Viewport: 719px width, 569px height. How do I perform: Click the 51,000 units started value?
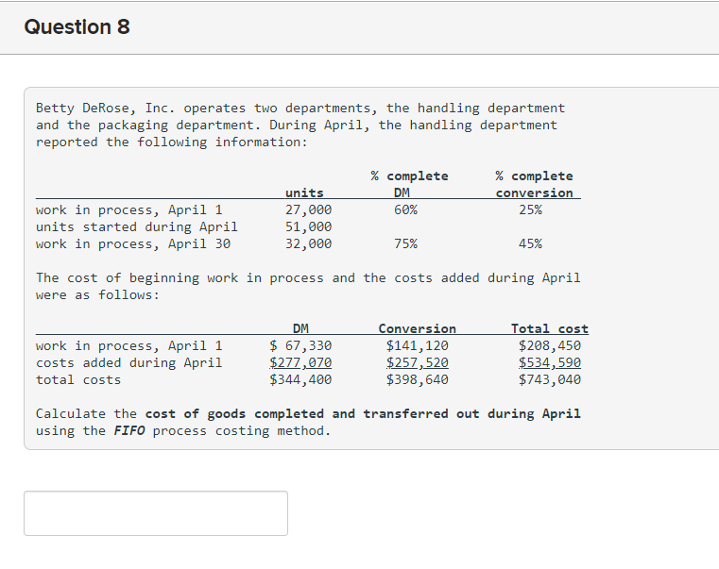[x=309, y=226]
